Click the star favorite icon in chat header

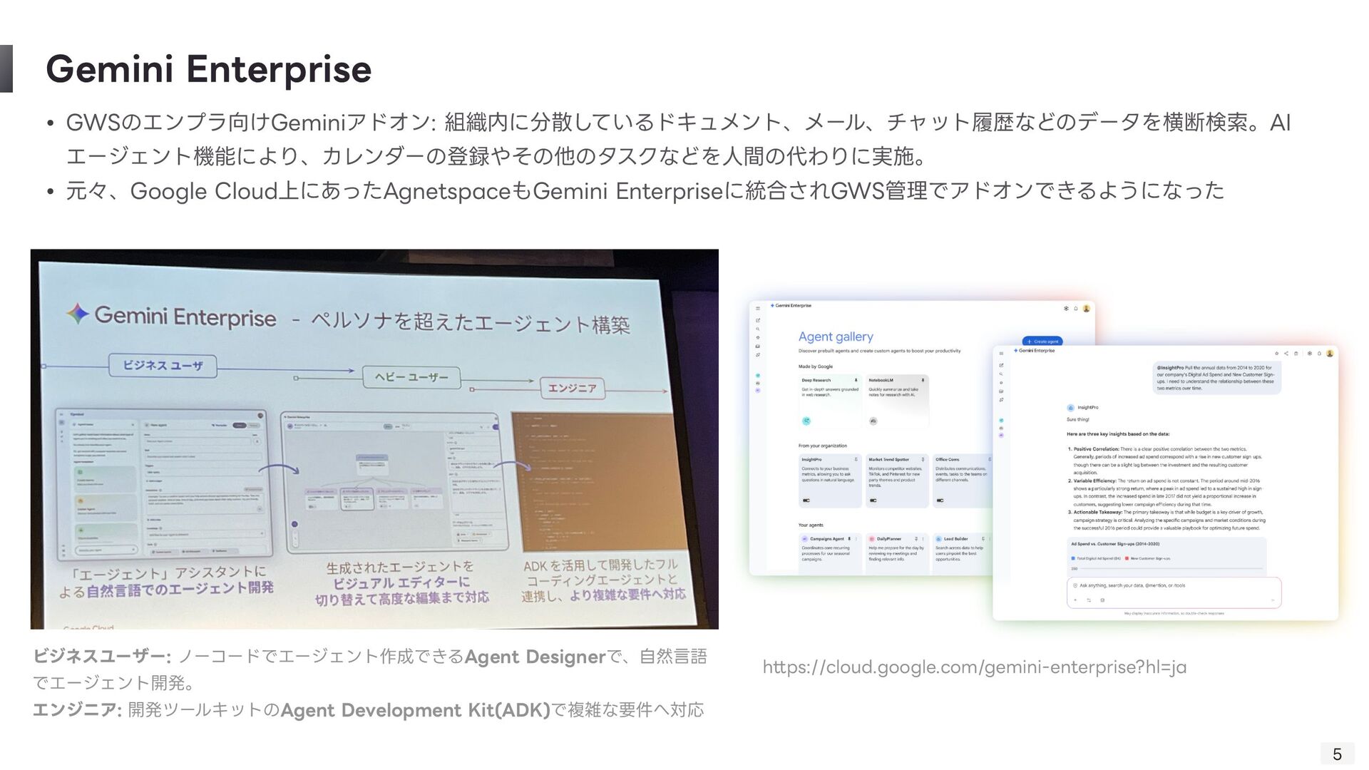1277,353
